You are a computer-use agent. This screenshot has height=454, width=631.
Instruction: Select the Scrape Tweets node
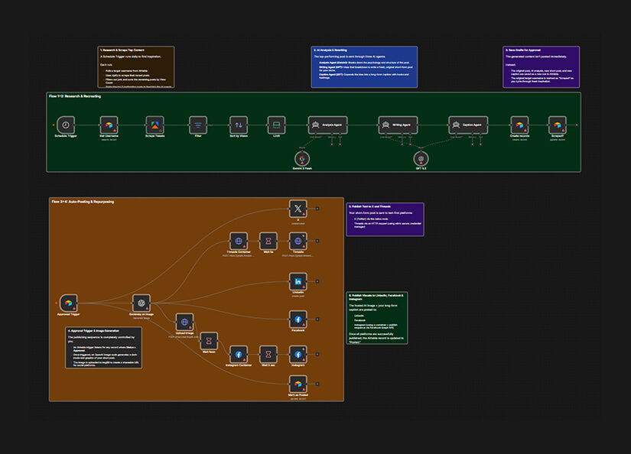tap(155, 125)
